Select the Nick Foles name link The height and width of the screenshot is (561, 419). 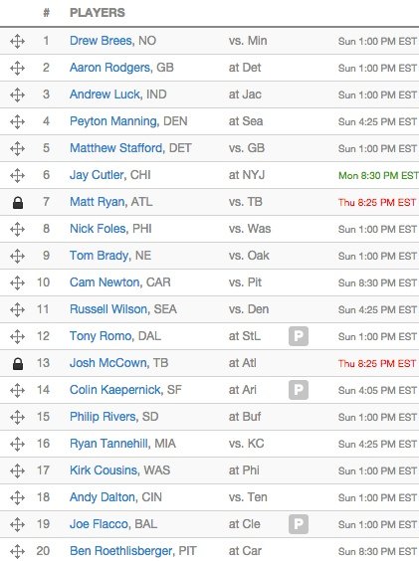tap(98, 229)
